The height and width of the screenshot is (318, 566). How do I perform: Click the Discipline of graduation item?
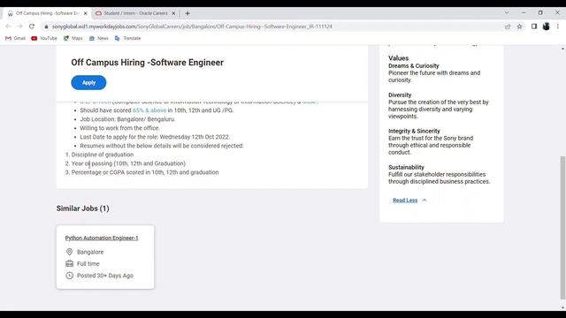(x=103, y=155)
